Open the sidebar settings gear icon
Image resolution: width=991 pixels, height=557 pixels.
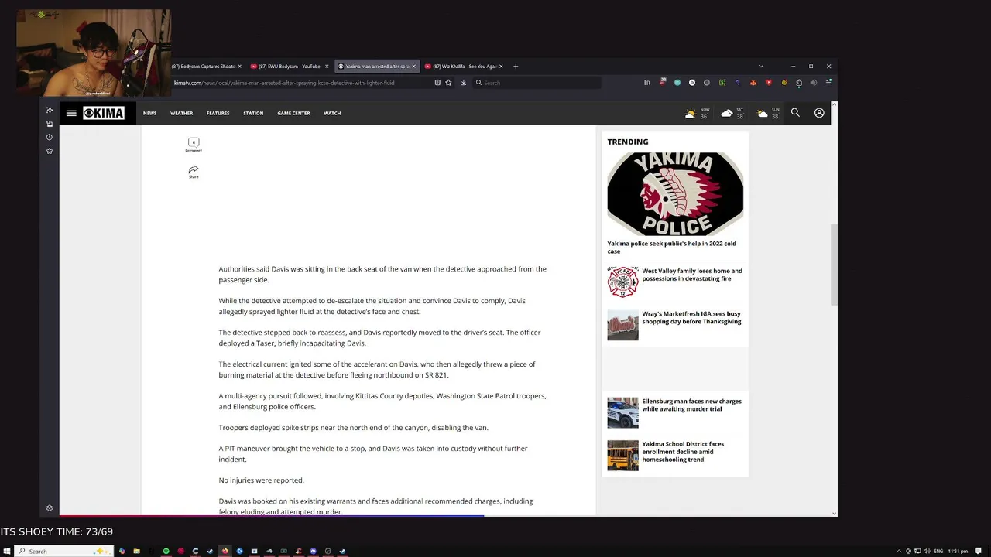pyautogui.click(x=50, y=508)
